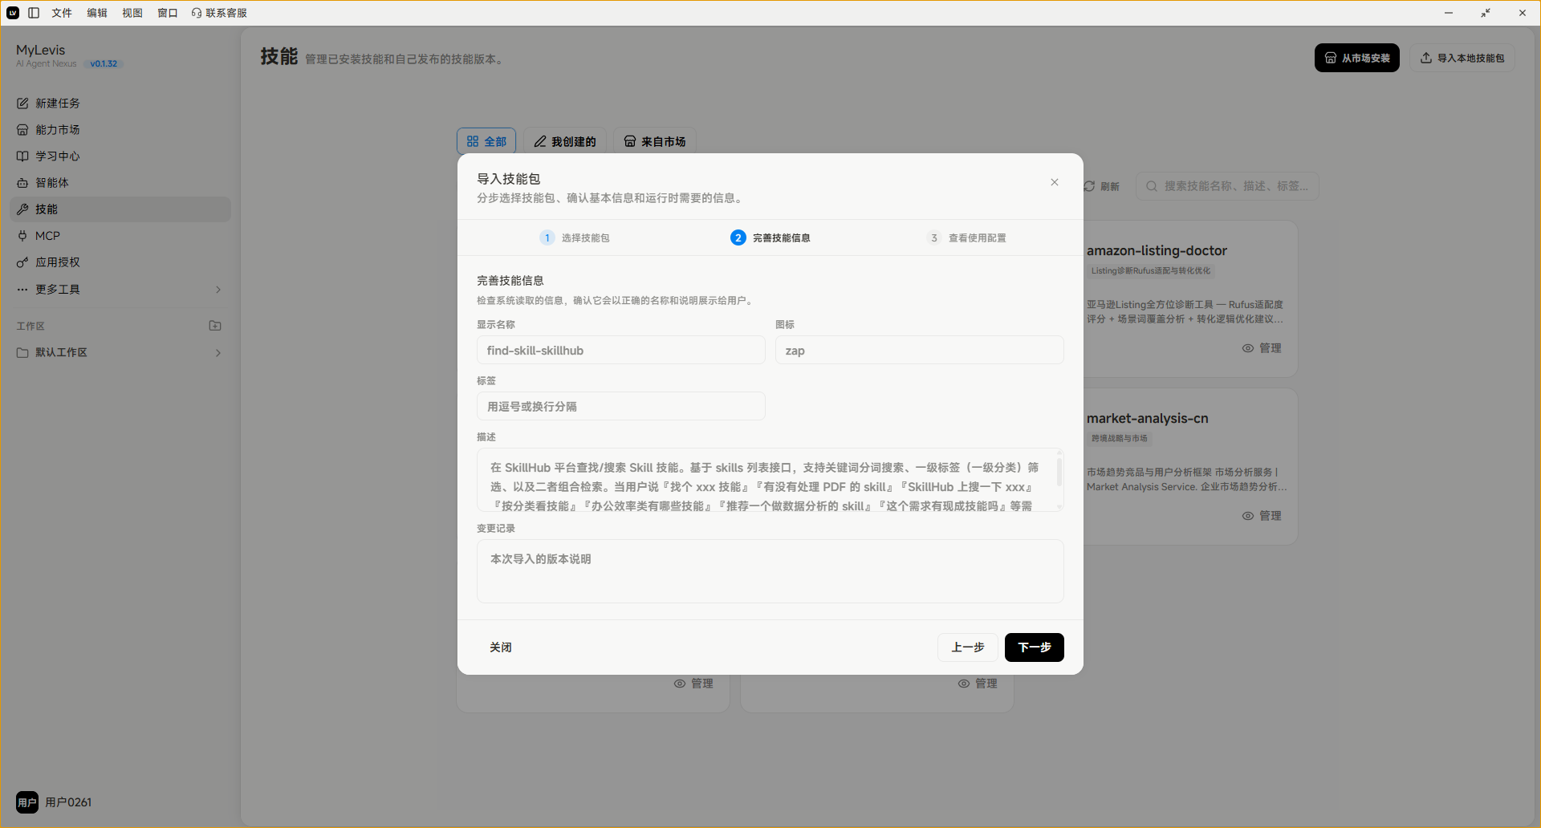Click the 标签 input field
Viewport: 1541px width, 828px height.
tap(621, 407)
